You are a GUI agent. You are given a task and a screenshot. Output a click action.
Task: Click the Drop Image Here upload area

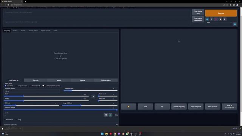coord(60,56)
